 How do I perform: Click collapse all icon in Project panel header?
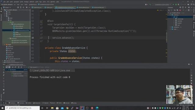pyautogui.click(x=23, y=7)
